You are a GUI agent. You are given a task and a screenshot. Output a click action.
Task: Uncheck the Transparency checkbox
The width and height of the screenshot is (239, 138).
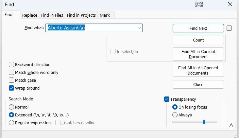tap(167, 99)
